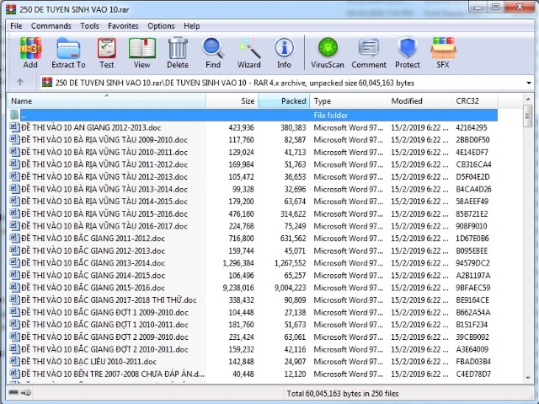Sort by Name column header
539x404 pixels.
107,101
